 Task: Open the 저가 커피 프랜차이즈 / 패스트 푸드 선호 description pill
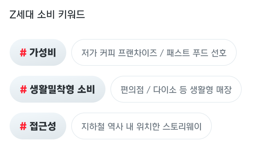[154, 52]
